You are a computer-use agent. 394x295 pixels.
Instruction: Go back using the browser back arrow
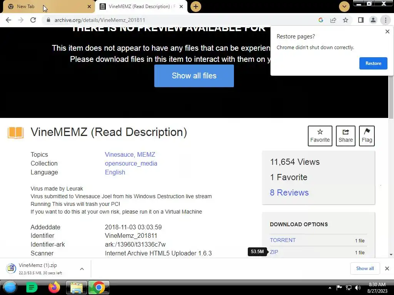click(8, 20)
